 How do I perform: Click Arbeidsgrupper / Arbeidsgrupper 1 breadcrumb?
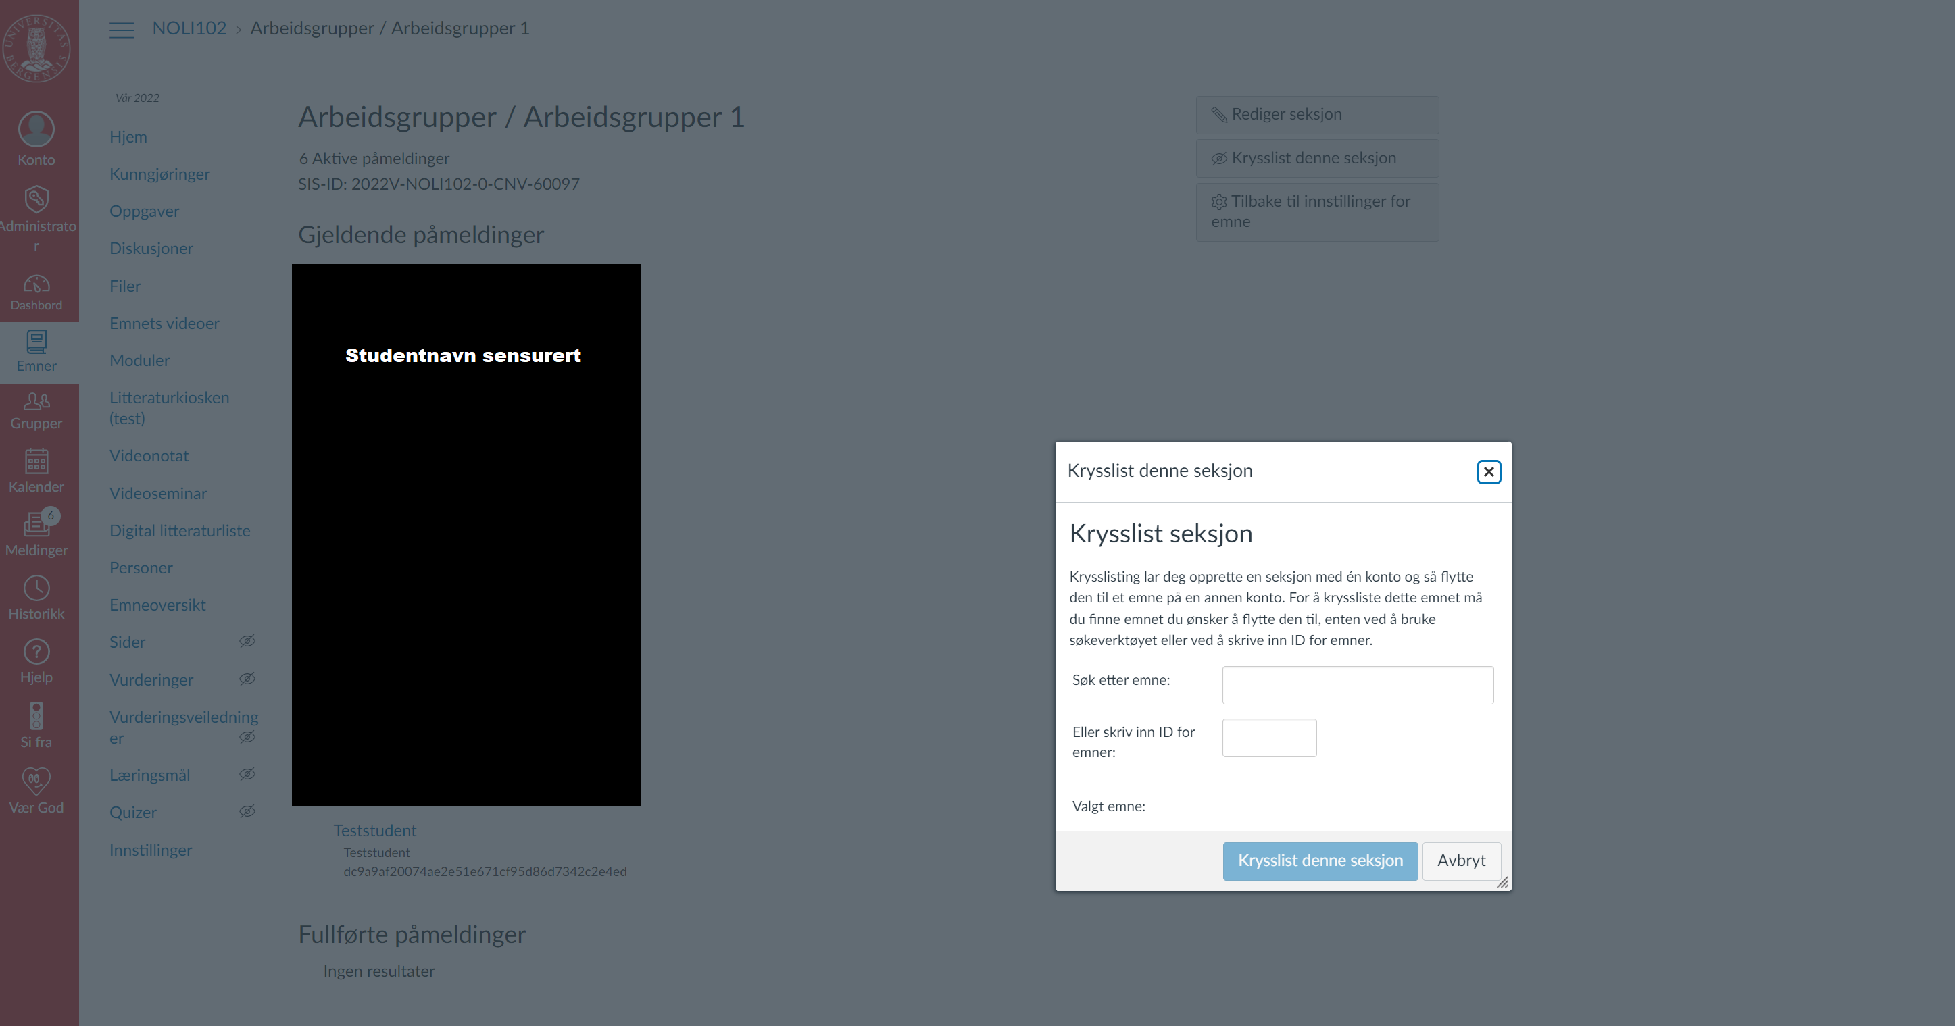click(389, 28)
